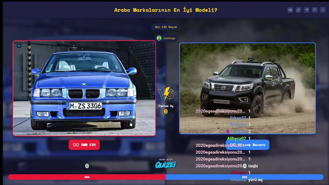Click the Ps badge on BMW image
329x185 pixels.
tap(19, 46)
